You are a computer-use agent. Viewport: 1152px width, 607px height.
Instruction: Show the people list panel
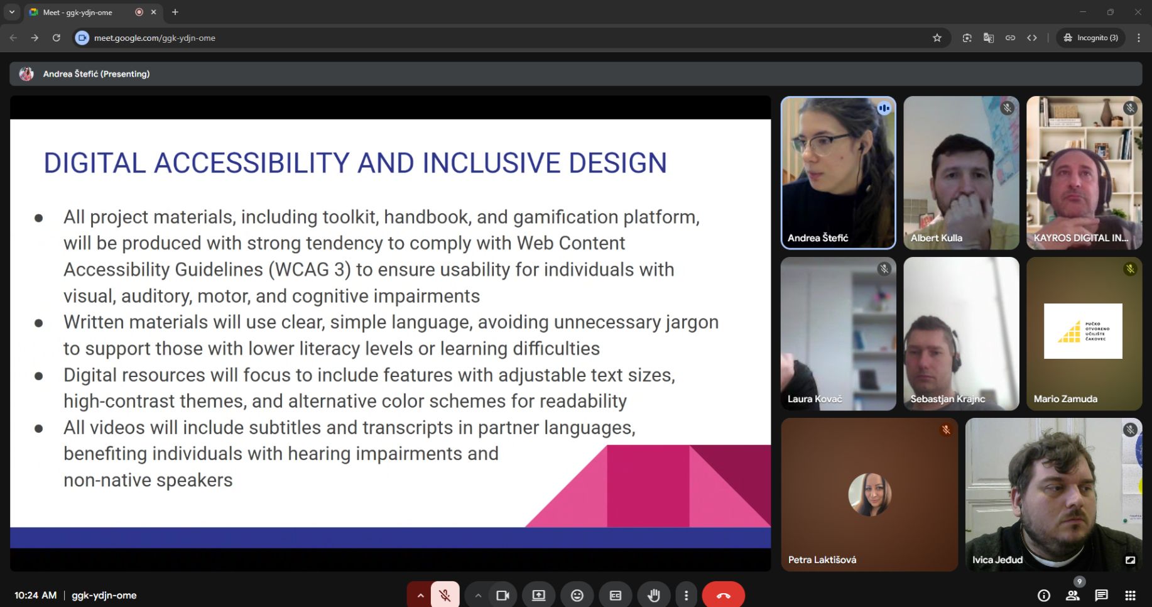[x=1072, y=595]
